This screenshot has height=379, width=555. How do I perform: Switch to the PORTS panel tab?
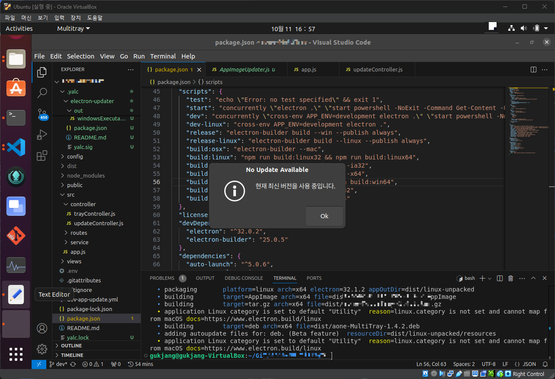(314, 278)
